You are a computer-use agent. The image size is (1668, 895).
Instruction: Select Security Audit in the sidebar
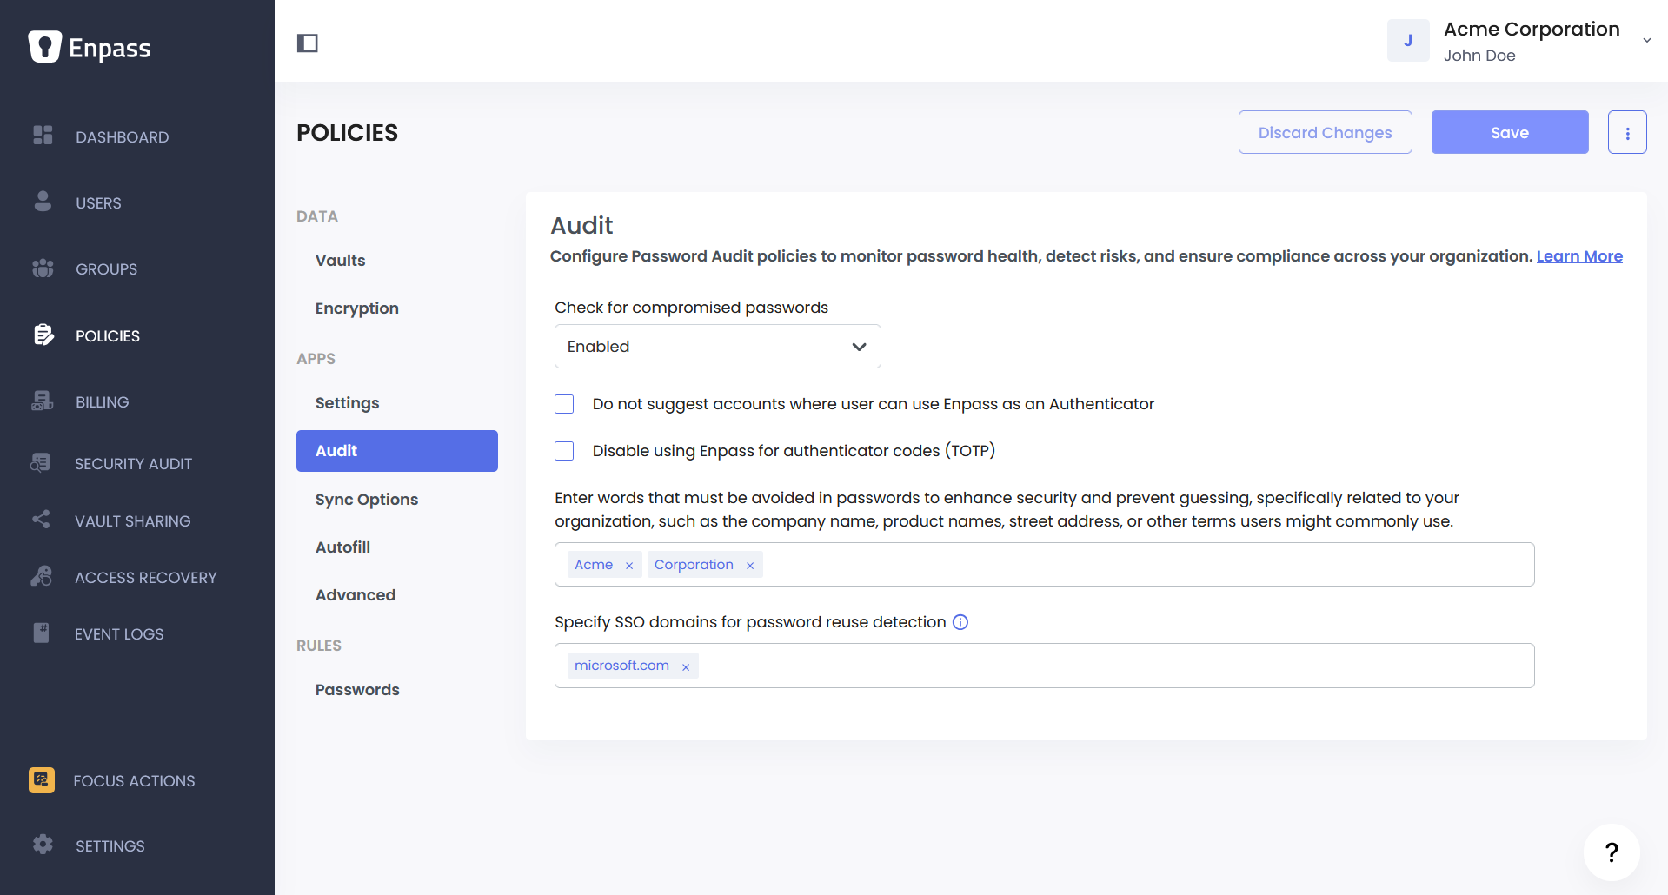tap(133, 464)
